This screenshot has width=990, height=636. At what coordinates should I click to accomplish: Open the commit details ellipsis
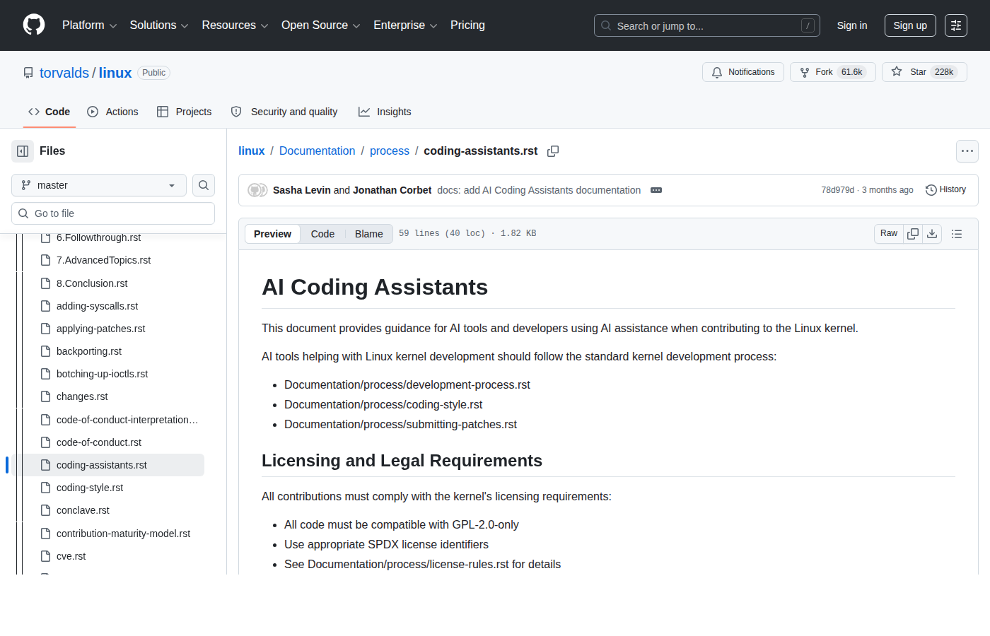click(x=656, y=189)
